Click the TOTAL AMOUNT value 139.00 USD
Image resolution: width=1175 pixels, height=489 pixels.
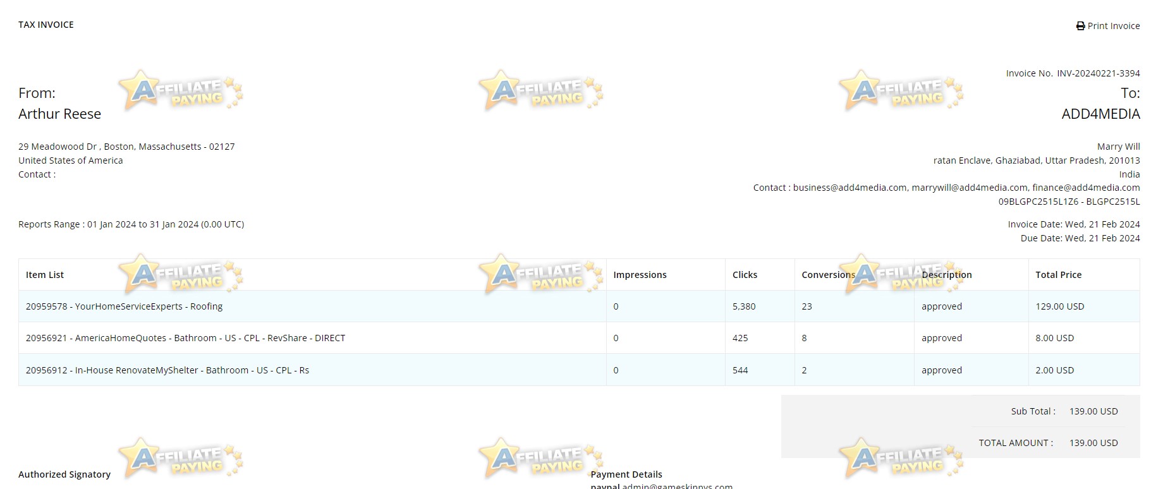1093,443
